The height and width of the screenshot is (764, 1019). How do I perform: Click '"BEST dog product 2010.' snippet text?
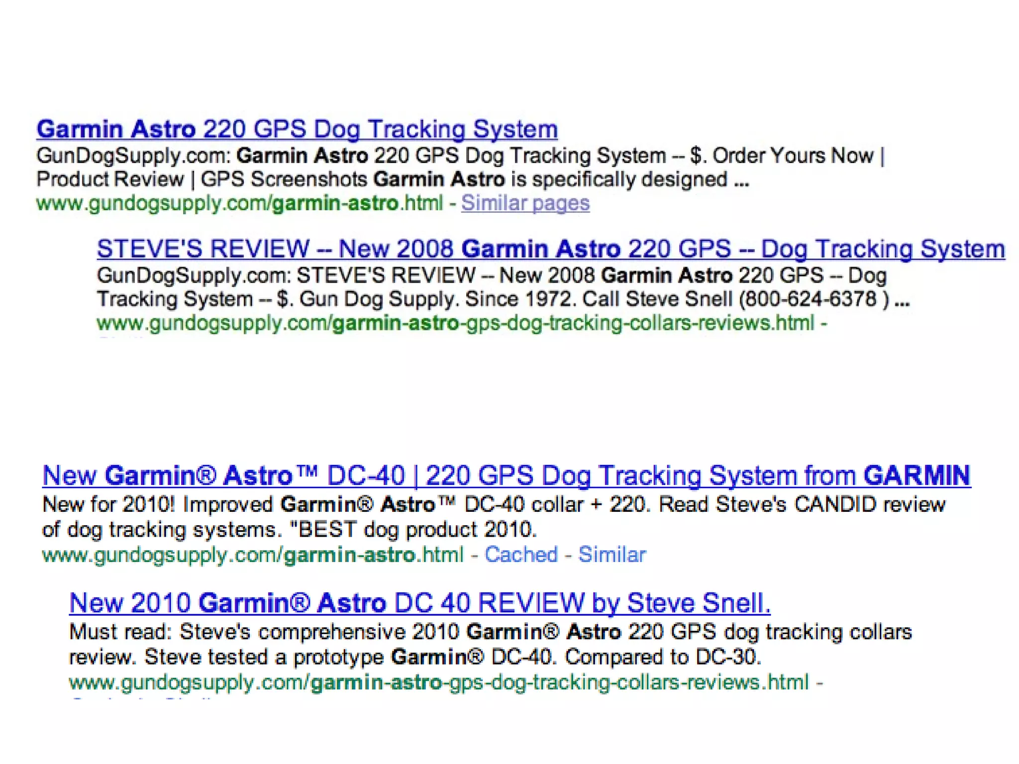(x=413, y=530)
